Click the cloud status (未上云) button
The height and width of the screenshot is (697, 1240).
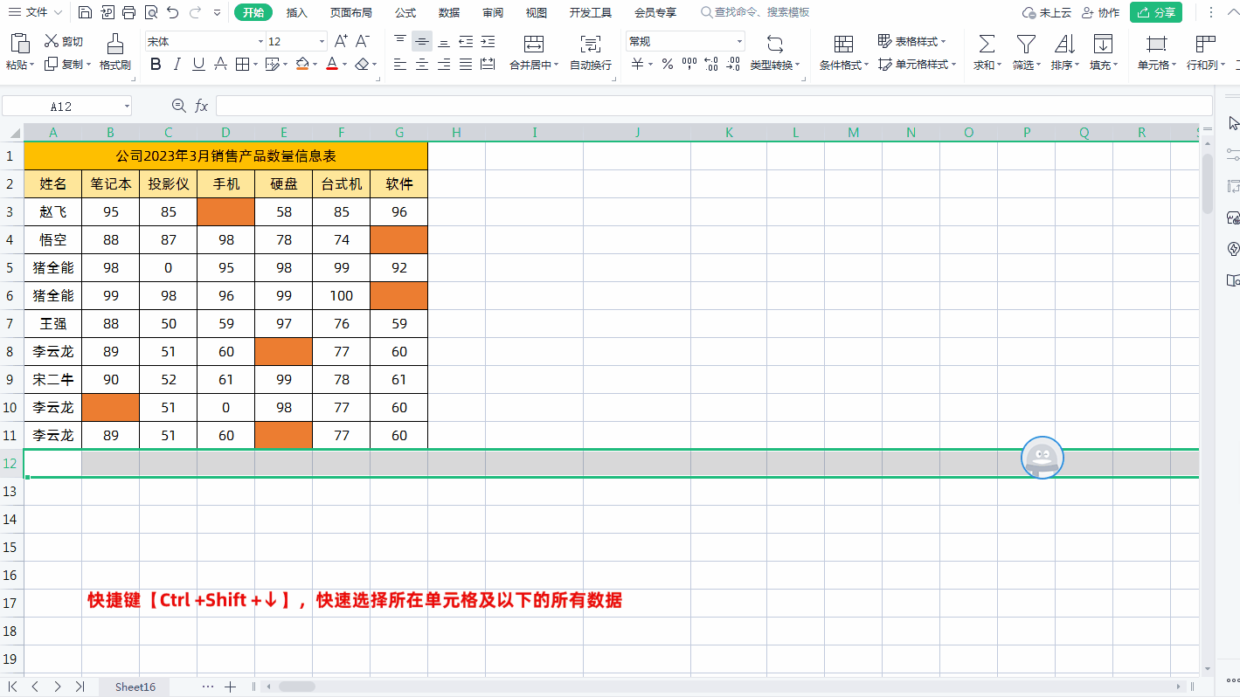point(1047,12)
